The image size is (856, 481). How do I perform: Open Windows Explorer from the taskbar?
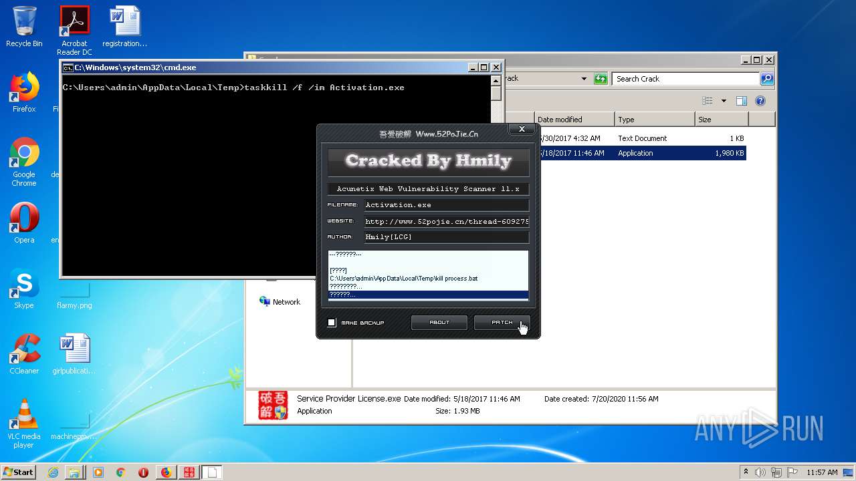coord(74,472)
